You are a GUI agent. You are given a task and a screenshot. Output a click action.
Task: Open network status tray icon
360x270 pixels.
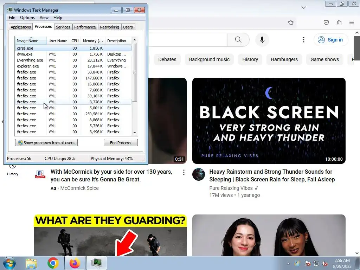point(316,263)
